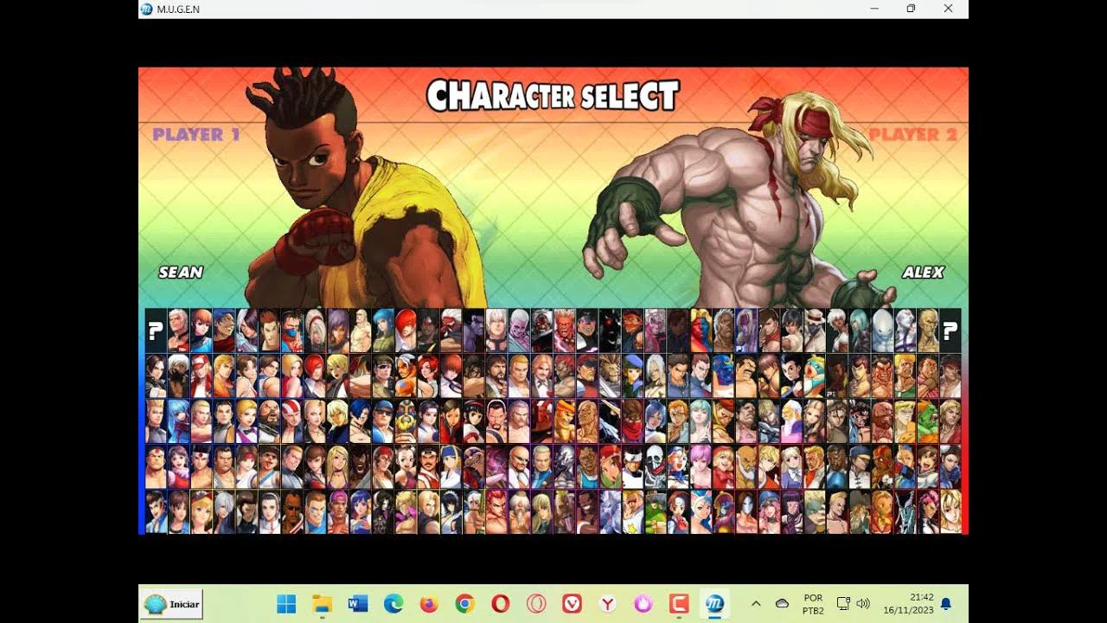Click the OneDrive cloud icon in the tray
This screenshot has height=623, width=1107.
pos(783,604)
